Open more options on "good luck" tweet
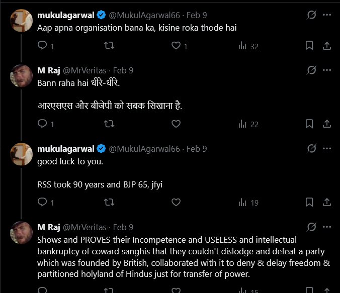Screen dimensions: 340x293 coord(327,149)
